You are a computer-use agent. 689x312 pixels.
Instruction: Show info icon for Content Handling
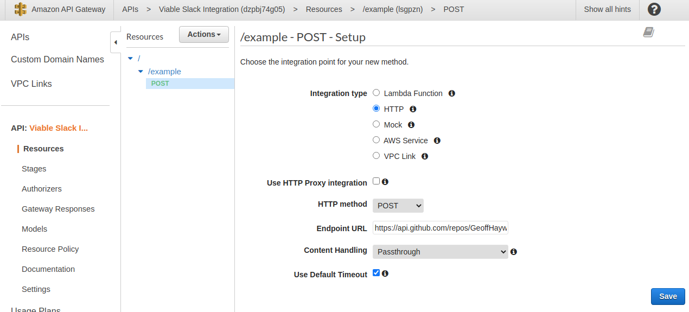tap(514, 252)
